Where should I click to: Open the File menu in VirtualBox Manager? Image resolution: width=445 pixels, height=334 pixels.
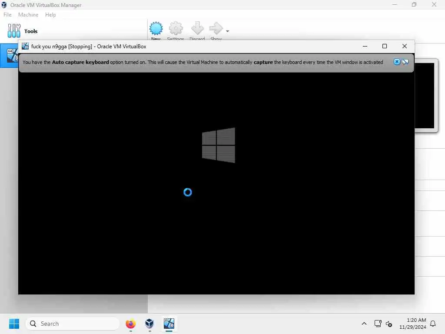coord(7,15)
